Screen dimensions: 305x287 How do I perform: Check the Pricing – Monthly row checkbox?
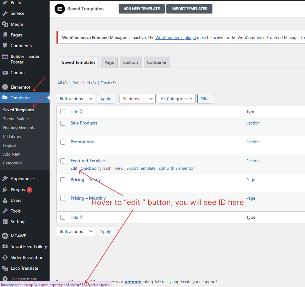tap(63, 198)
